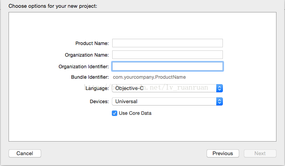Click the Product Name text field
Image resolution: width=285 pixels, height=166 pixels.
[x=167, y=43]
